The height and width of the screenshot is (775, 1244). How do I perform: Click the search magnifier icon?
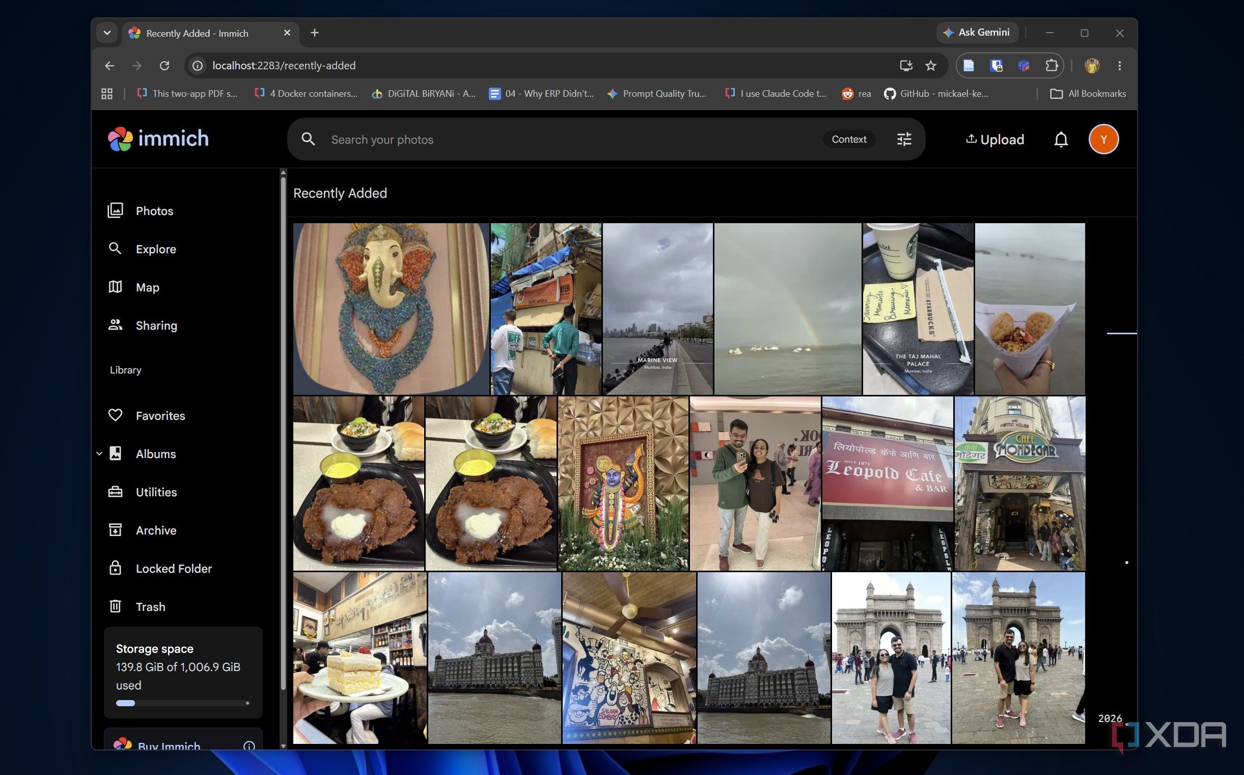tap(308, 139)
